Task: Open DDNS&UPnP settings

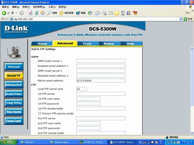Action: click(x=14, y=85)
